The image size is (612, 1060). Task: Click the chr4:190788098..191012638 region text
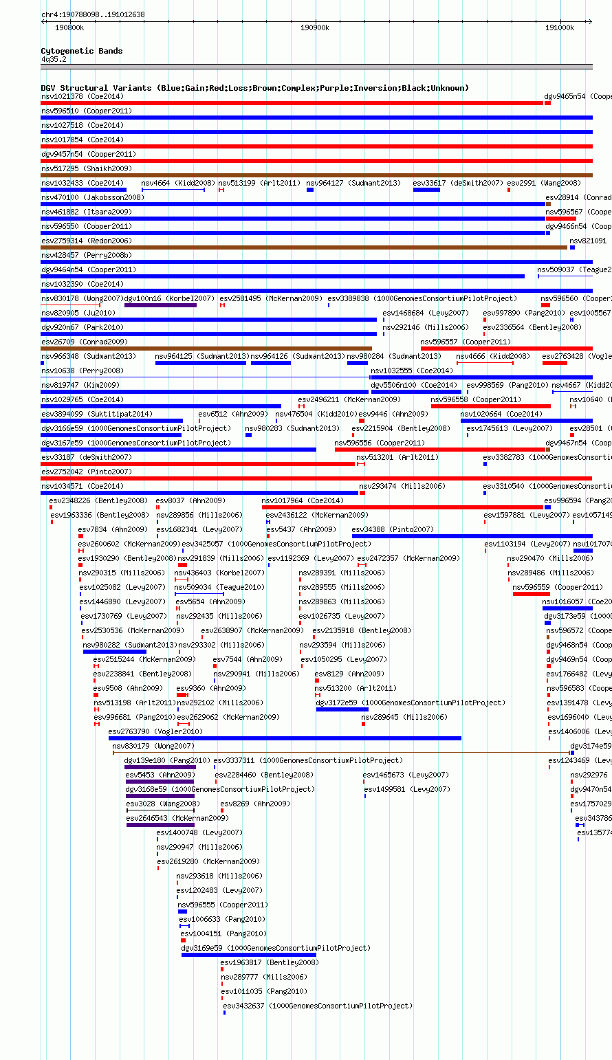[x=93, y=14]
